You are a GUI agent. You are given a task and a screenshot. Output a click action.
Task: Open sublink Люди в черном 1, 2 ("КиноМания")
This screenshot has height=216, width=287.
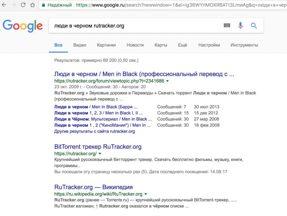pyautogui.click(x=103, y=125)
